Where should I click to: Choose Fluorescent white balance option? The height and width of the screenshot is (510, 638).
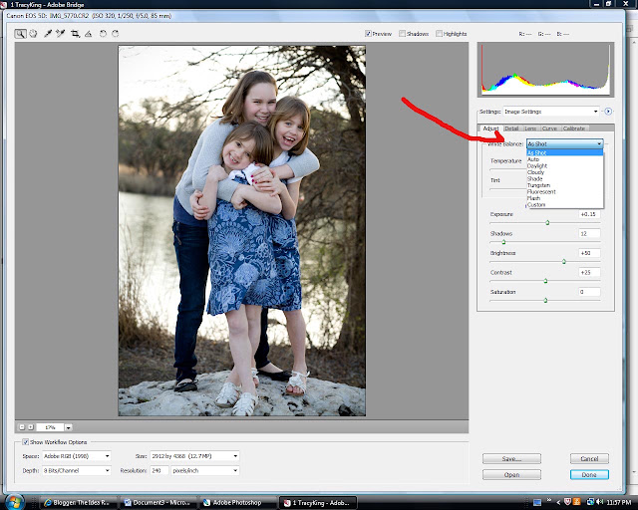pos(565,192)
